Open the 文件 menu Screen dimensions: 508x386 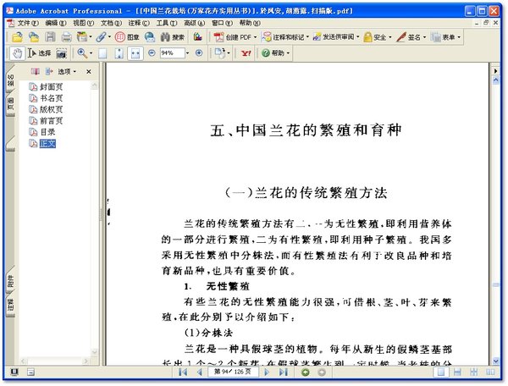pyautogui.click(x=28, y=23)
